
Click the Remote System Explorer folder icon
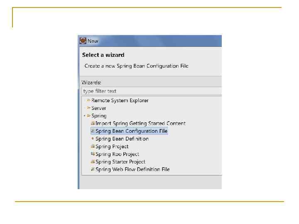(x=88, y=100)
